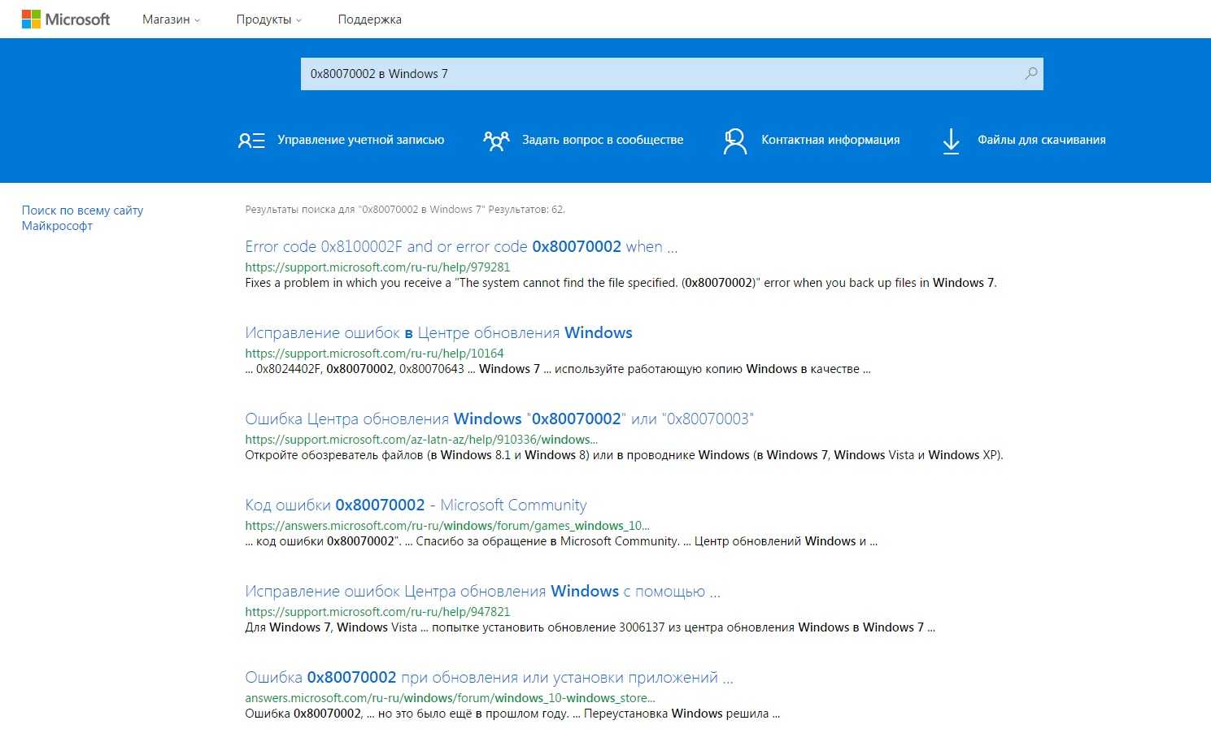Open 'Ошибка 0x80070002 при обновления или установки приложений' result

click(x=489, y=677)
